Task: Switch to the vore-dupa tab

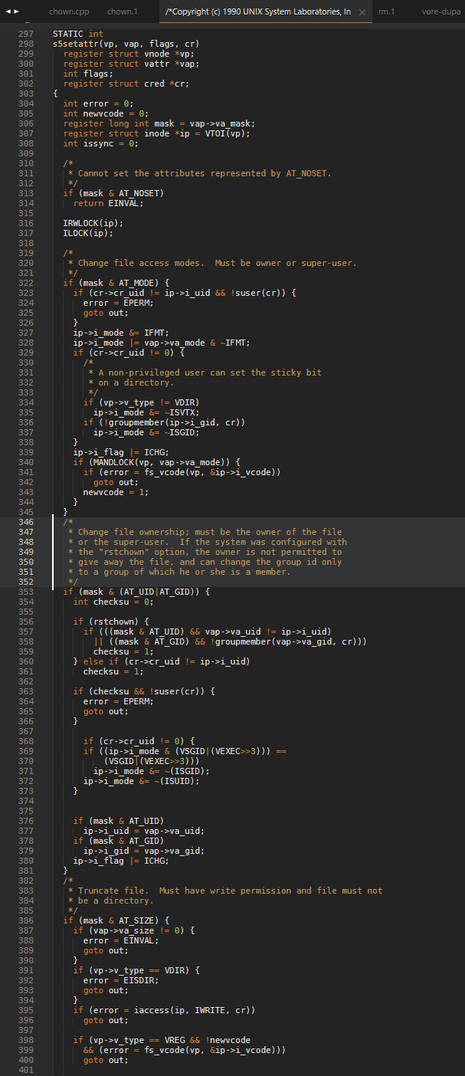Action: pos(442,12)
